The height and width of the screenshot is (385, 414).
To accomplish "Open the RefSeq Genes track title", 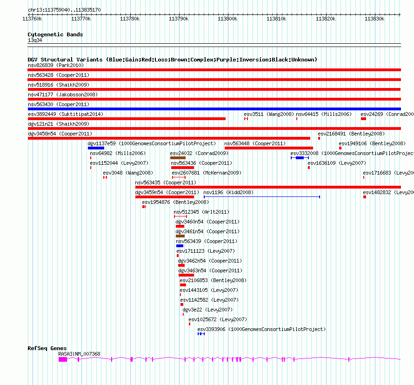I will [47, 348].
